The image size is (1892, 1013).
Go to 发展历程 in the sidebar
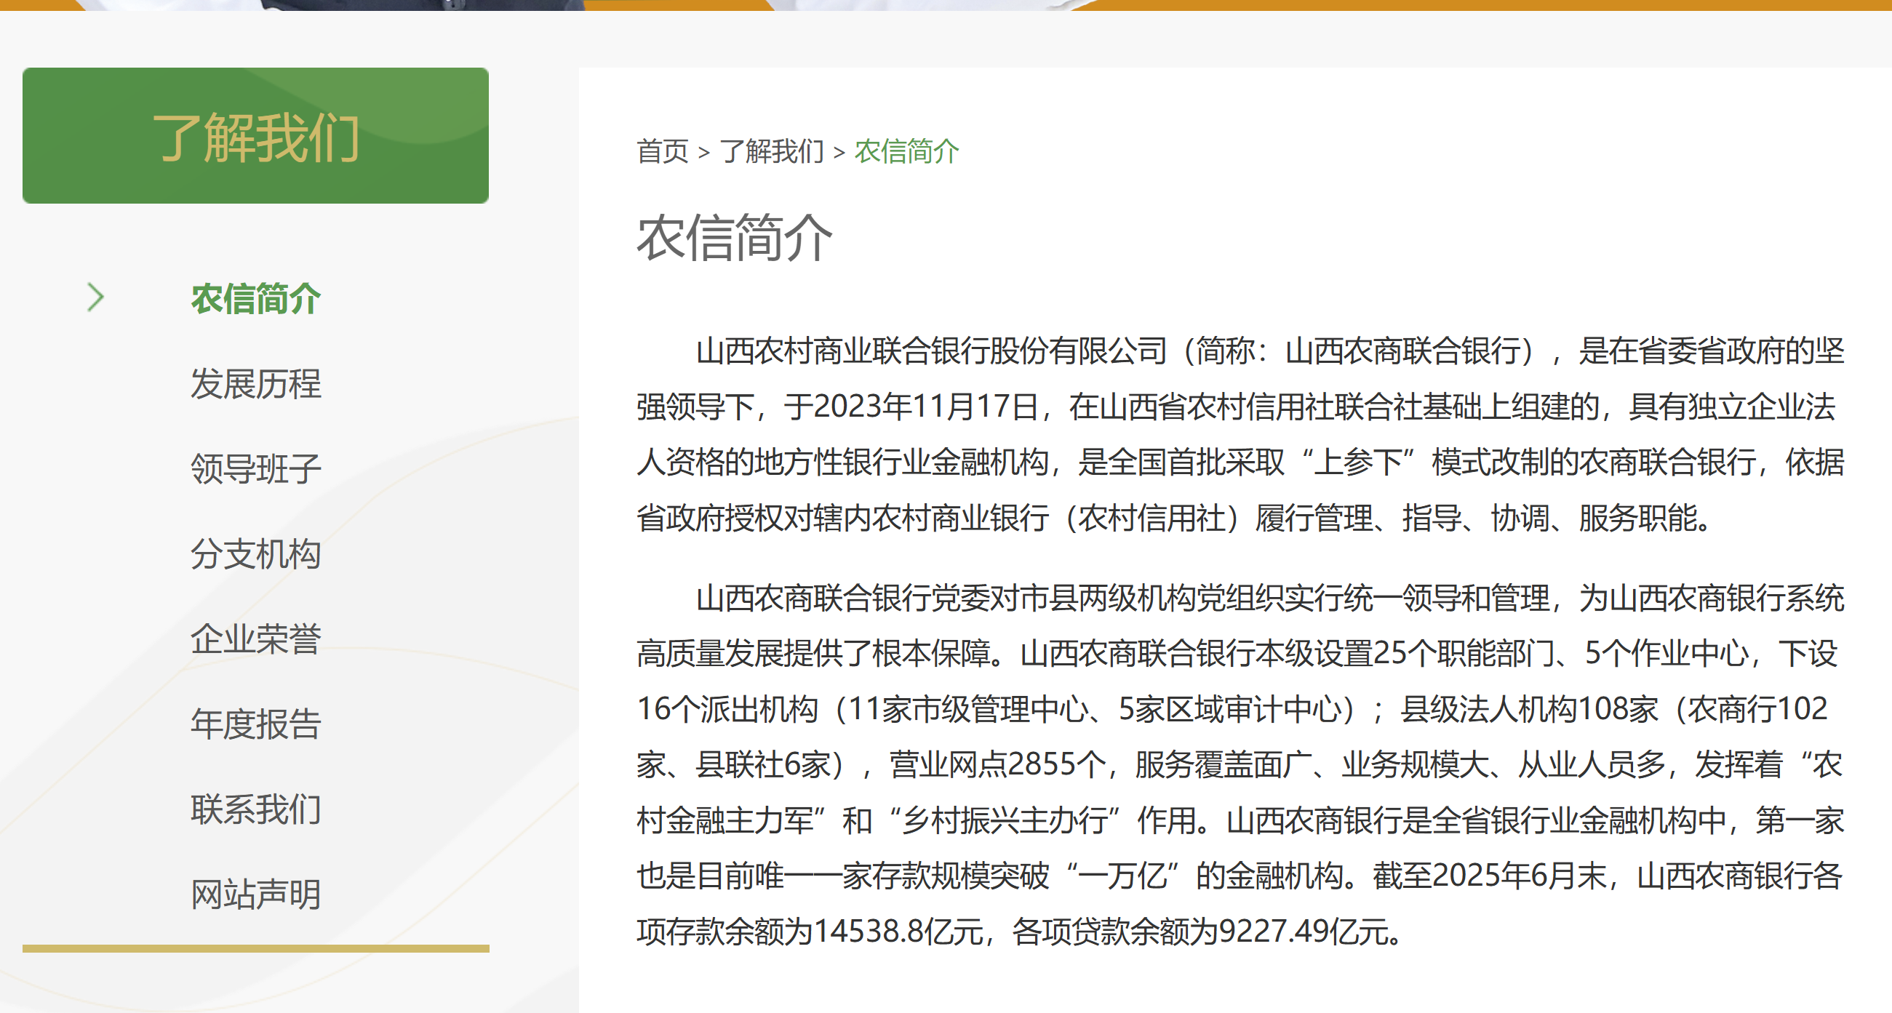point(255,384)
